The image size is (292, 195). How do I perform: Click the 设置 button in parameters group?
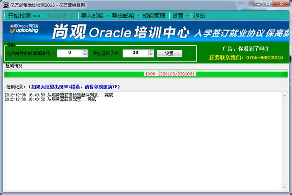coord(169,54)
